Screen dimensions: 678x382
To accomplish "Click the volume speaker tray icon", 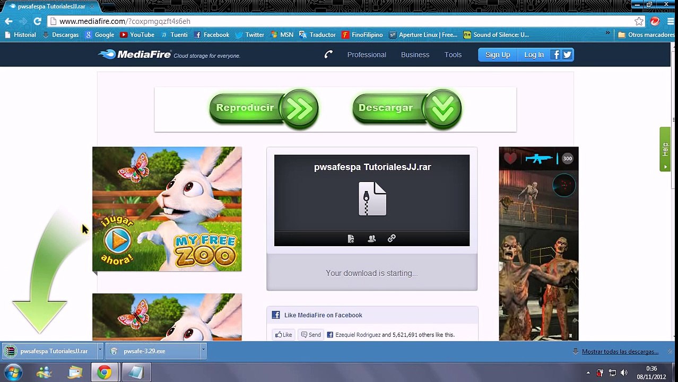I will 624,372.
